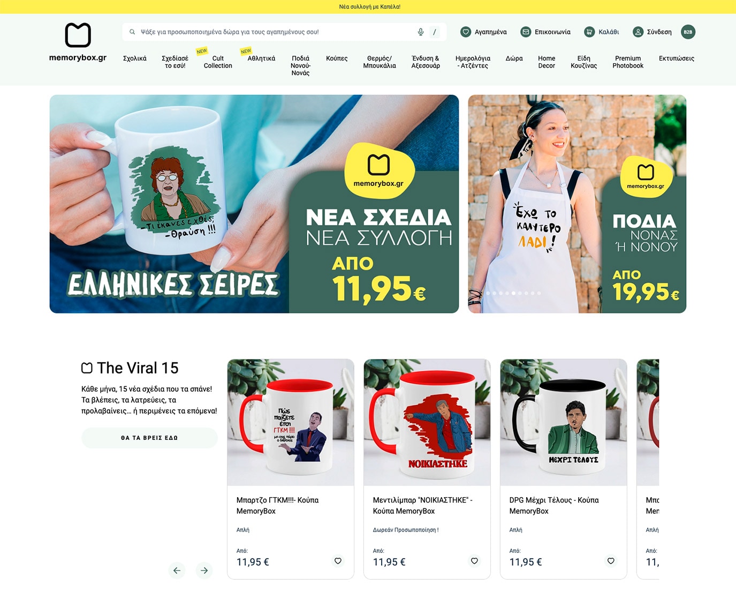Show next Viral 15 products arrow
736x591 pixels.
click(x=204, y=571)
